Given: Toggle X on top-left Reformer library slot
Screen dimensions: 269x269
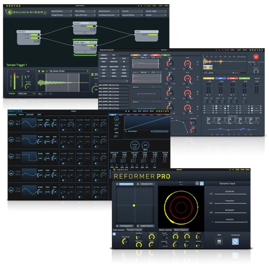Looking at the screenshot, I should tap(117, 184).
